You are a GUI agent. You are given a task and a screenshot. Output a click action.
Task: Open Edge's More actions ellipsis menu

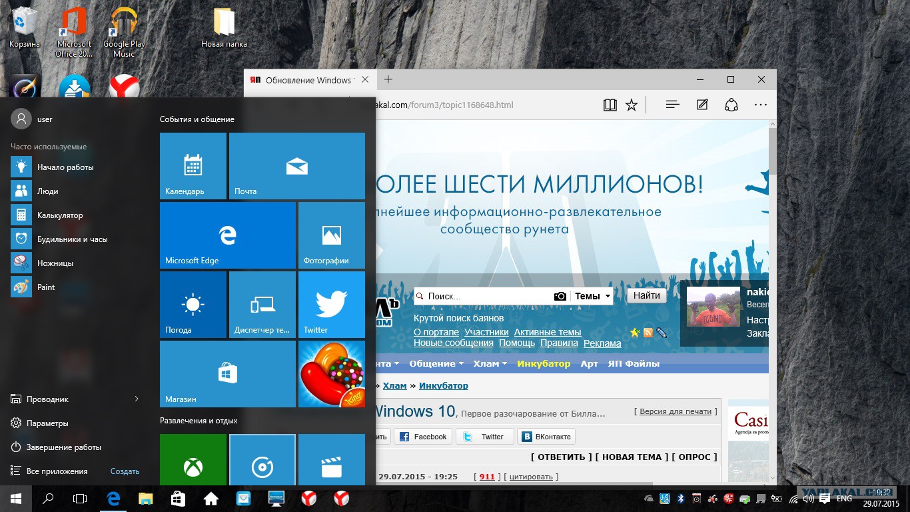point(761,105)
